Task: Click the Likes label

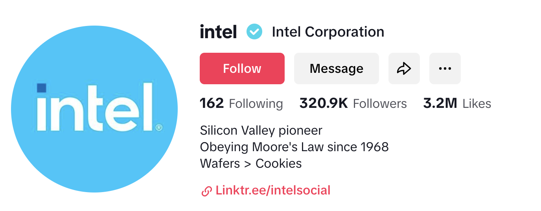Action: pyautogui.click(x=477, y=104)
